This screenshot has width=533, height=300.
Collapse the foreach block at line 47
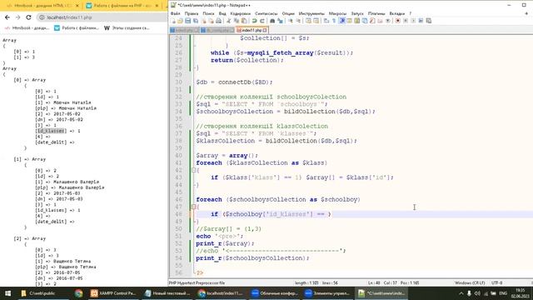click(x=193, y=207)
